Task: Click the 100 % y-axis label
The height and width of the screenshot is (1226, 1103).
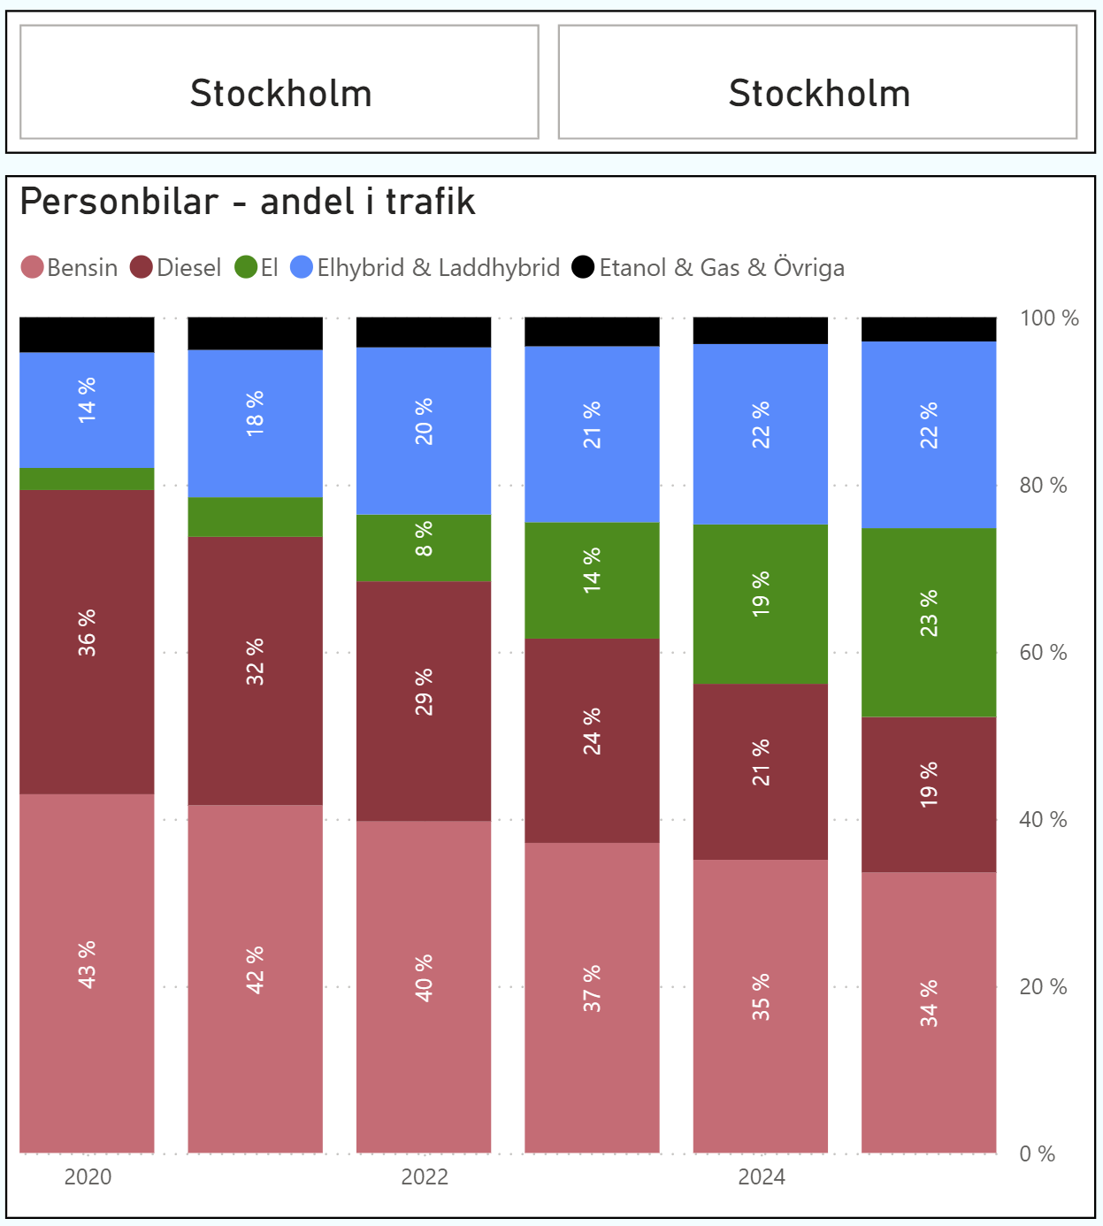Action: tap(1049, 318)
